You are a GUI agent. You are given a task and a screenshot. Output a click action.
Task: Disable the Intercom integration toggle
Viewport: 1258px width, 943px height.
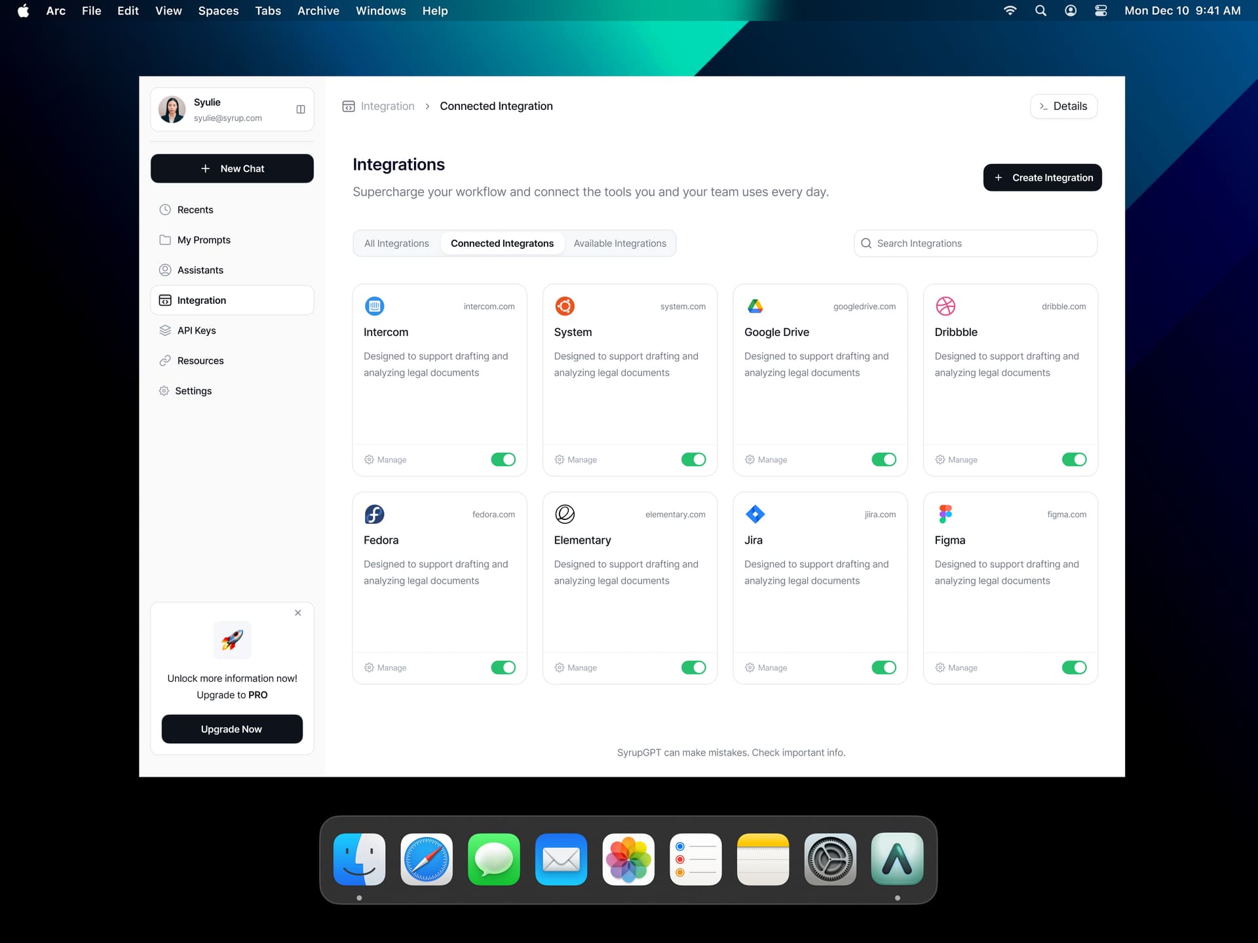(x=503, y=459)
